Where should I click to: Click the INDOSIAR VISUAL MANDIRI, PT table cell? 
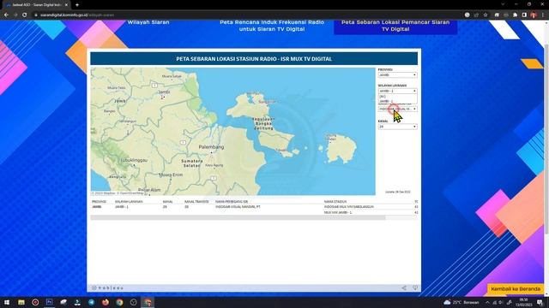238,207
